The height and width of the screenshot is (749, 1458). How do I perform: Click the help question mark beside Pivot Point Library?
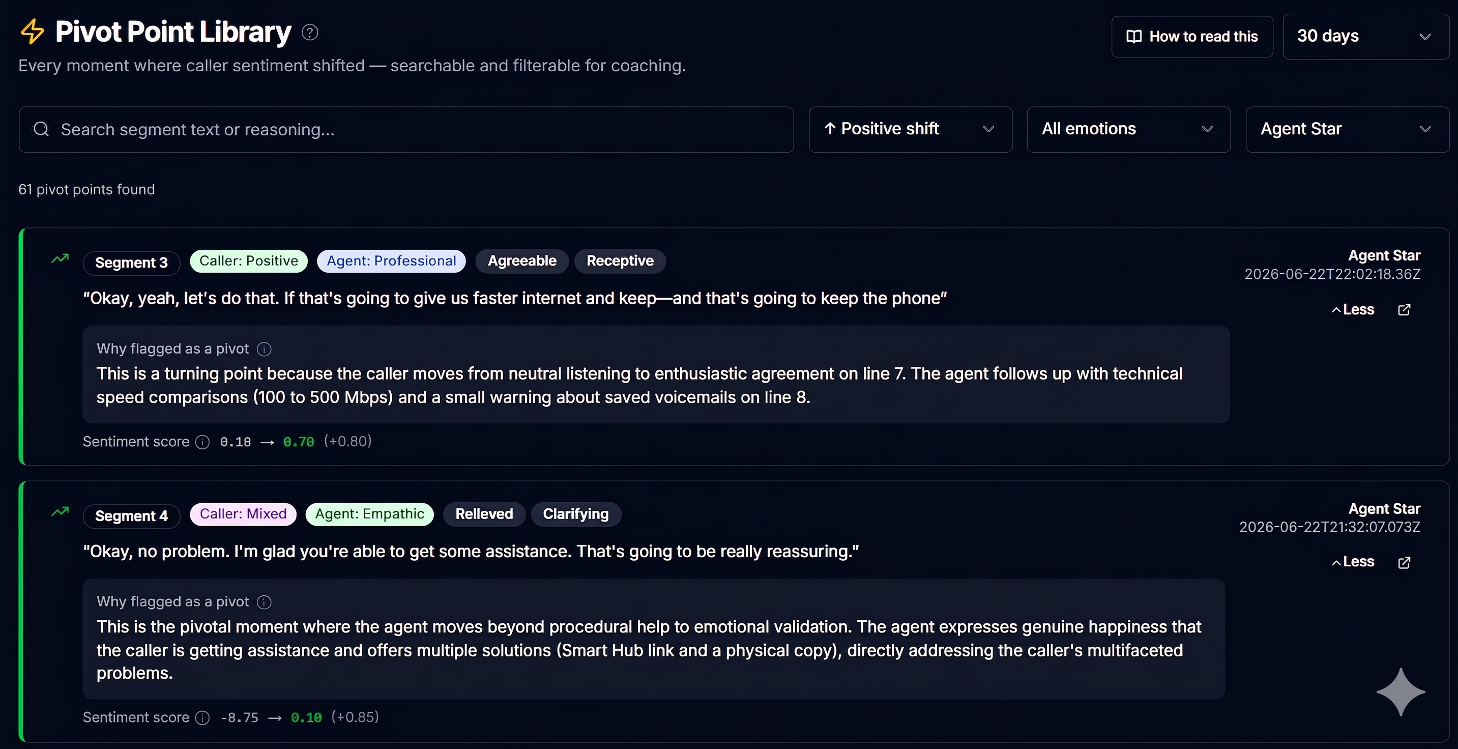pyautogui.click(x=310, y=33)
